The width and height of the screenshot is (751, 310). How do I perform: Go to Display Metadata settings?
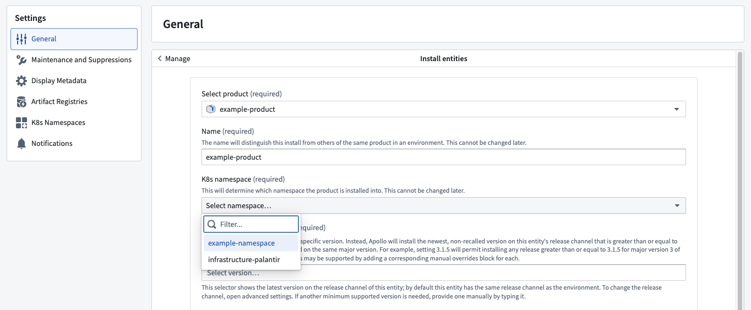click(x=74, y=81)
